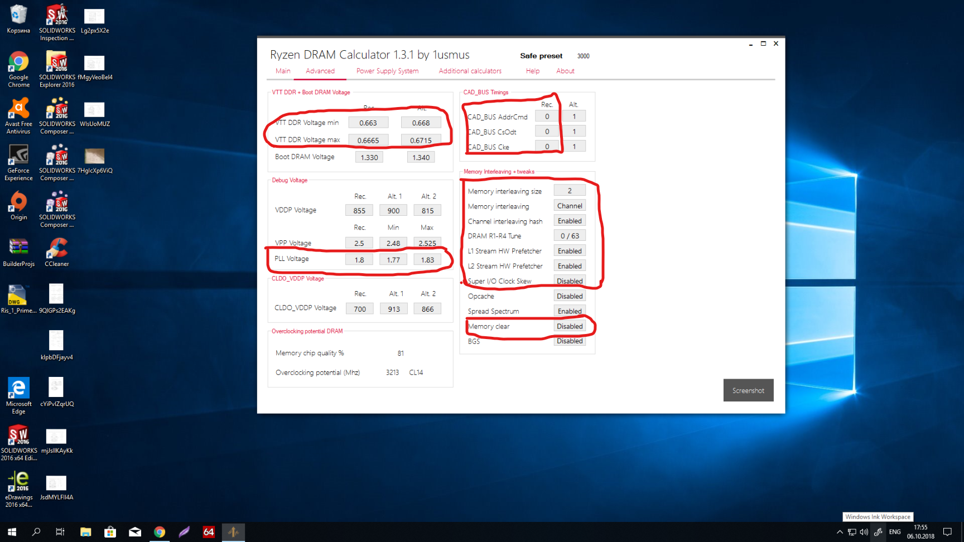Launch Google Chrome from the desktop
The image size is (964, 542).
coord(18,70)
